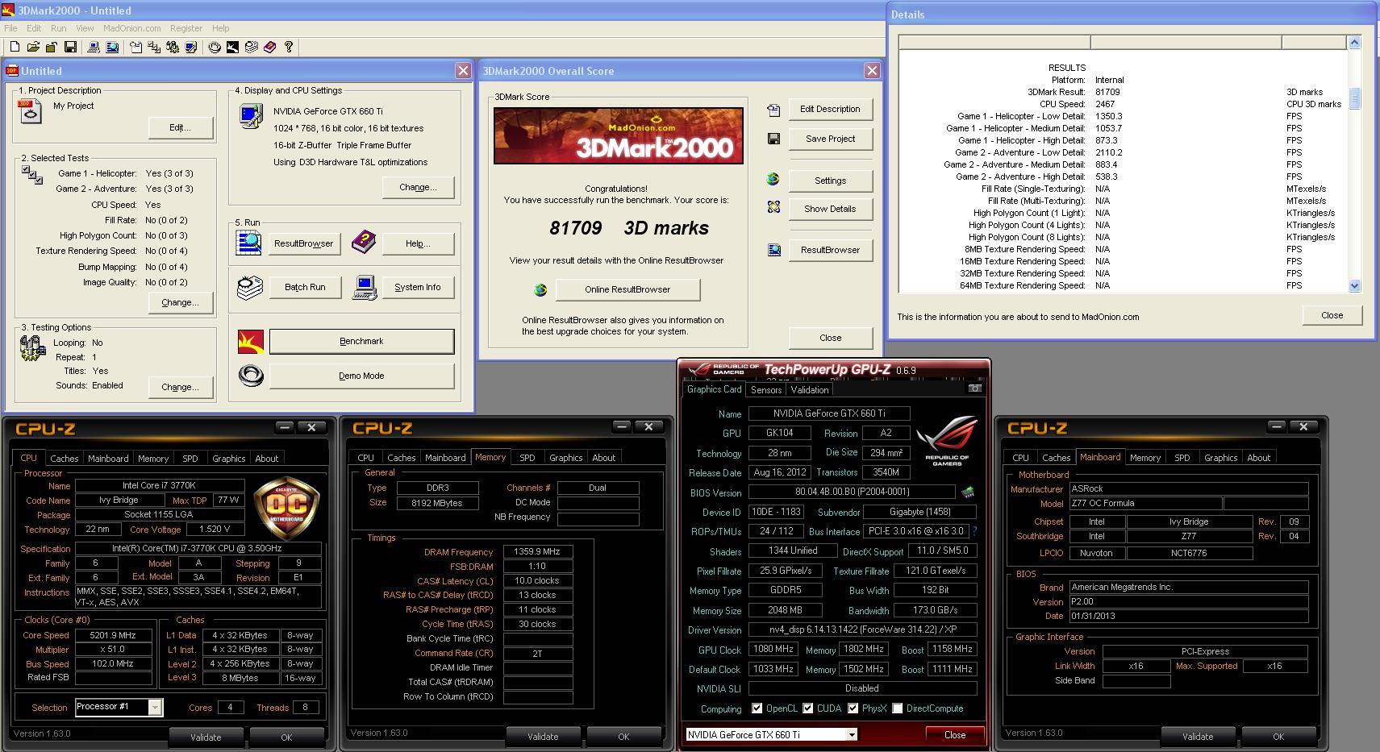
Task: Click the Demo Mode button
Action: pos(361,376)
